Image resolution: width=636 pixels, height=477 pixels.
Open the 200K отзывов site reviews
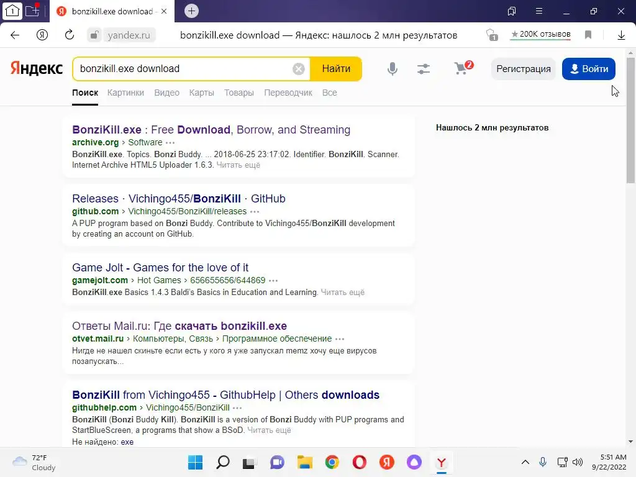[x=541, y=35]
